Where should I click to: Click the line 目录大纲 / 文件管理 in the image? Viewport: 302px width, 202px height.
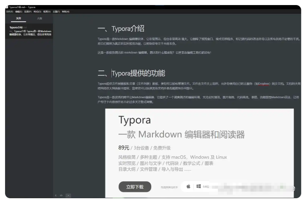(x=155, y=169)
